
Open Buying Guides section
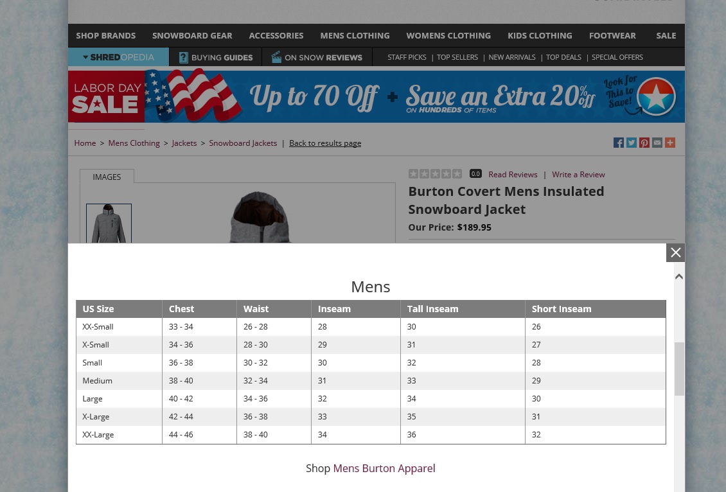pos(216,57)
